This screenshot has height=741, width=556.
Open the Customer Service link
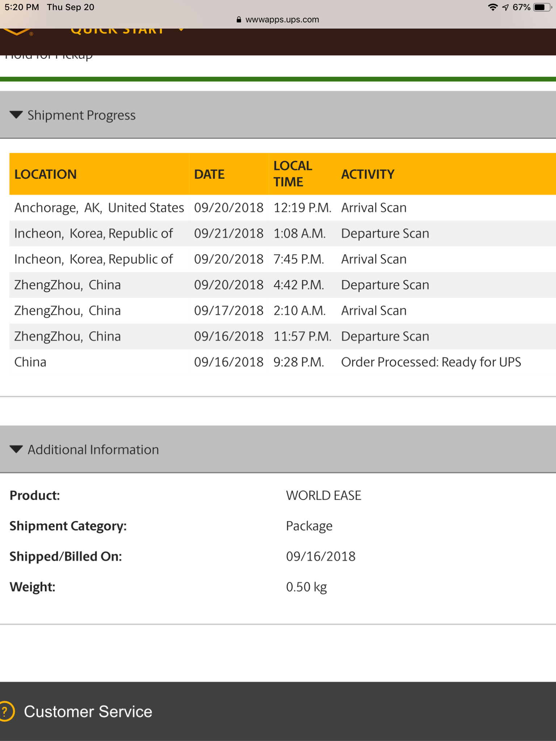pos(88,711)
